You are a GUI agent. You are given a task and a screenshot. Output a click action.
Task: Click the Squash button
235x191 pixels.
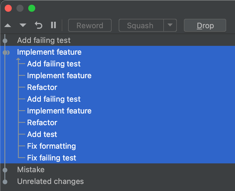141,25
